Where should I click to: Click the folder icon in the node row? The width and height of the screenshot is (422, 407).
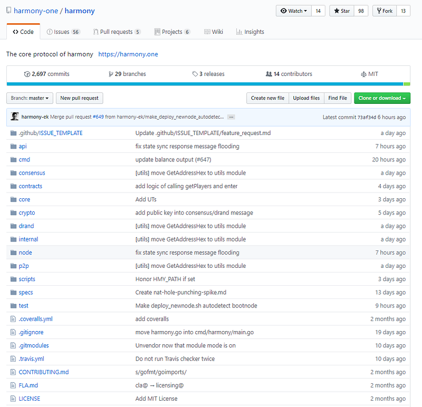pyautogui.click(x=14, y=253)
